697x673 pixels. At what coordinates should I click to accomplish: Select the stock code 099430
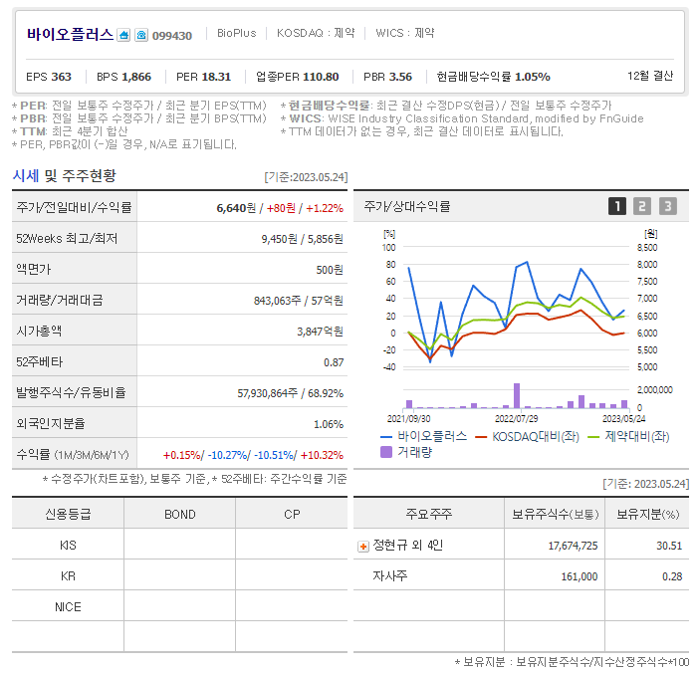(172, 36)
